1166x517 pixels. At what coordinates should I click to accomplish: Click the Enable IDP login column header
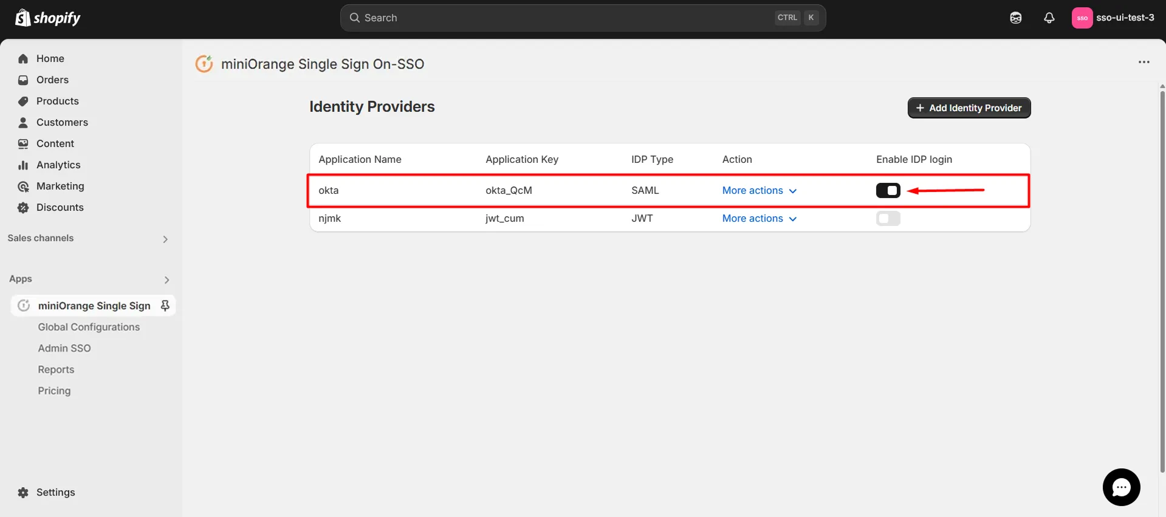[x=914, y=160]
